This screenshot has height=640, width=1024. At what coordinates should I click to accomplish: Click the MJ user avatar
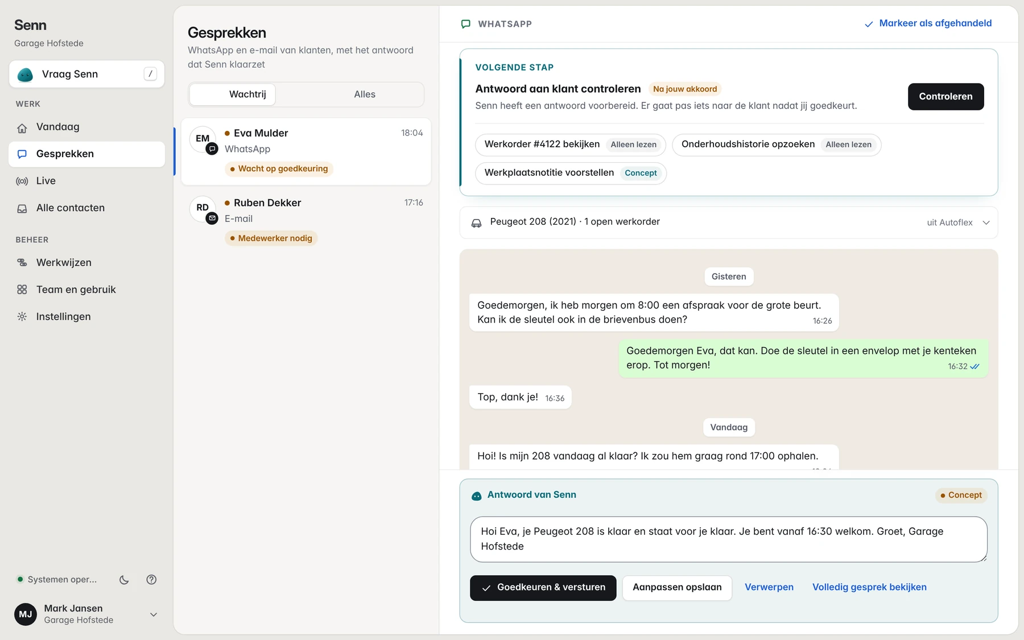tap(26, 614)
